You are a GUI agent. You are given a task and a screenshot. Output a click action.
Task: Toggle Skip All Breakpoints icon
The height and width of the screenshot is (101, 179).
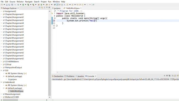[x=15, y=5]
